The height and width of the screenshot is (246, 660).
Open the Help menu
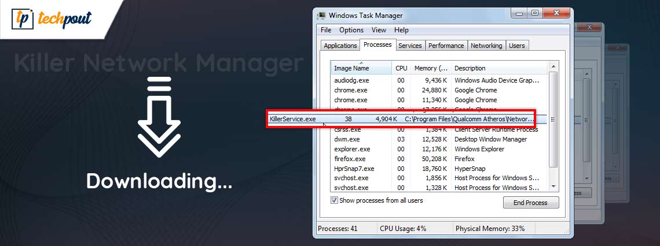tap(401, 30)
